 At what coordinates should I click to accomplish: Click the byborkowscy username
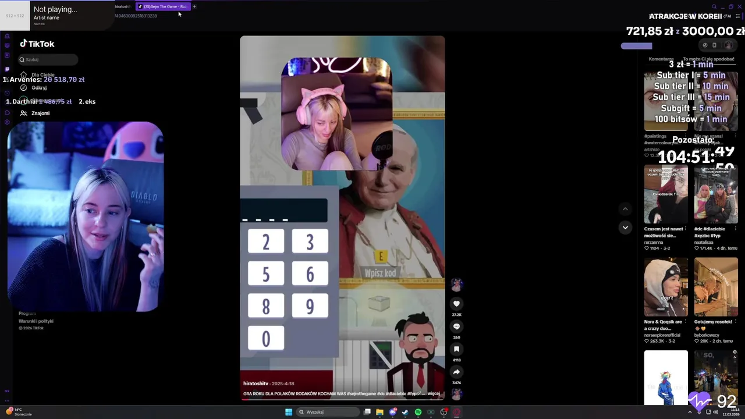(707, 335)
